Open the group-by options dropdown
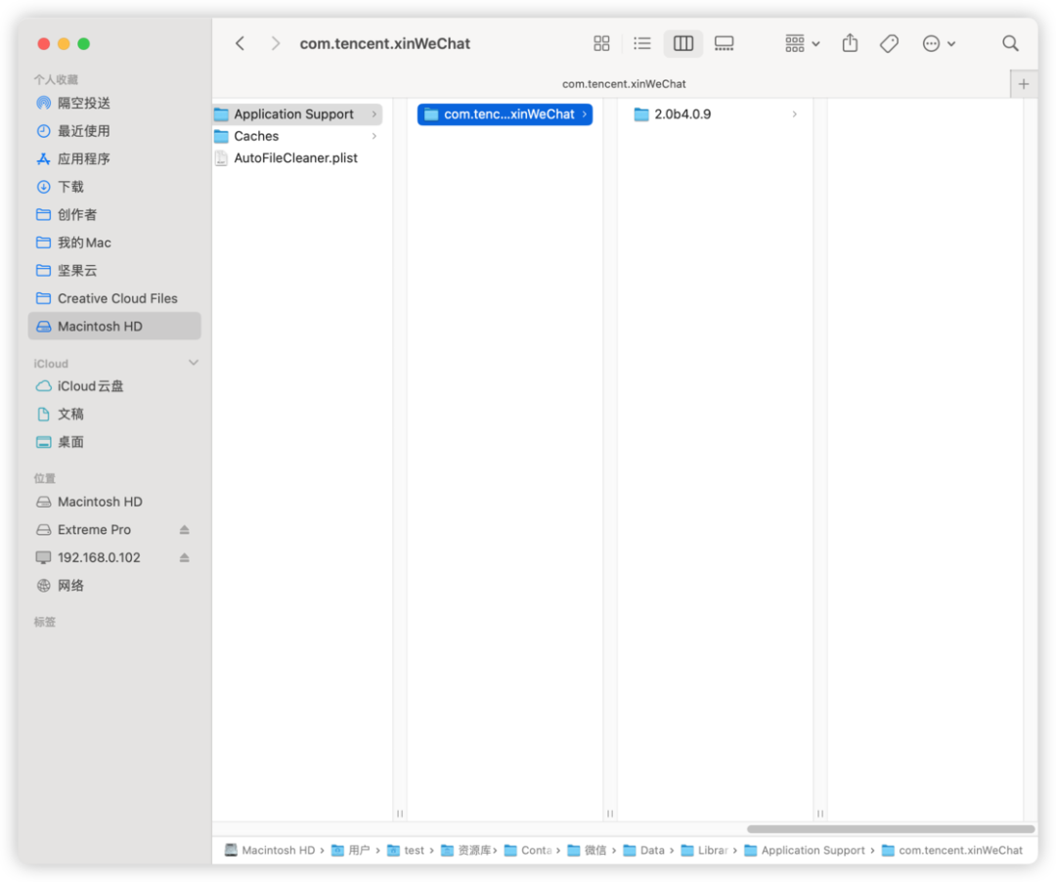The width and height of the screenshot is (1056, 882). pos(802,44)
